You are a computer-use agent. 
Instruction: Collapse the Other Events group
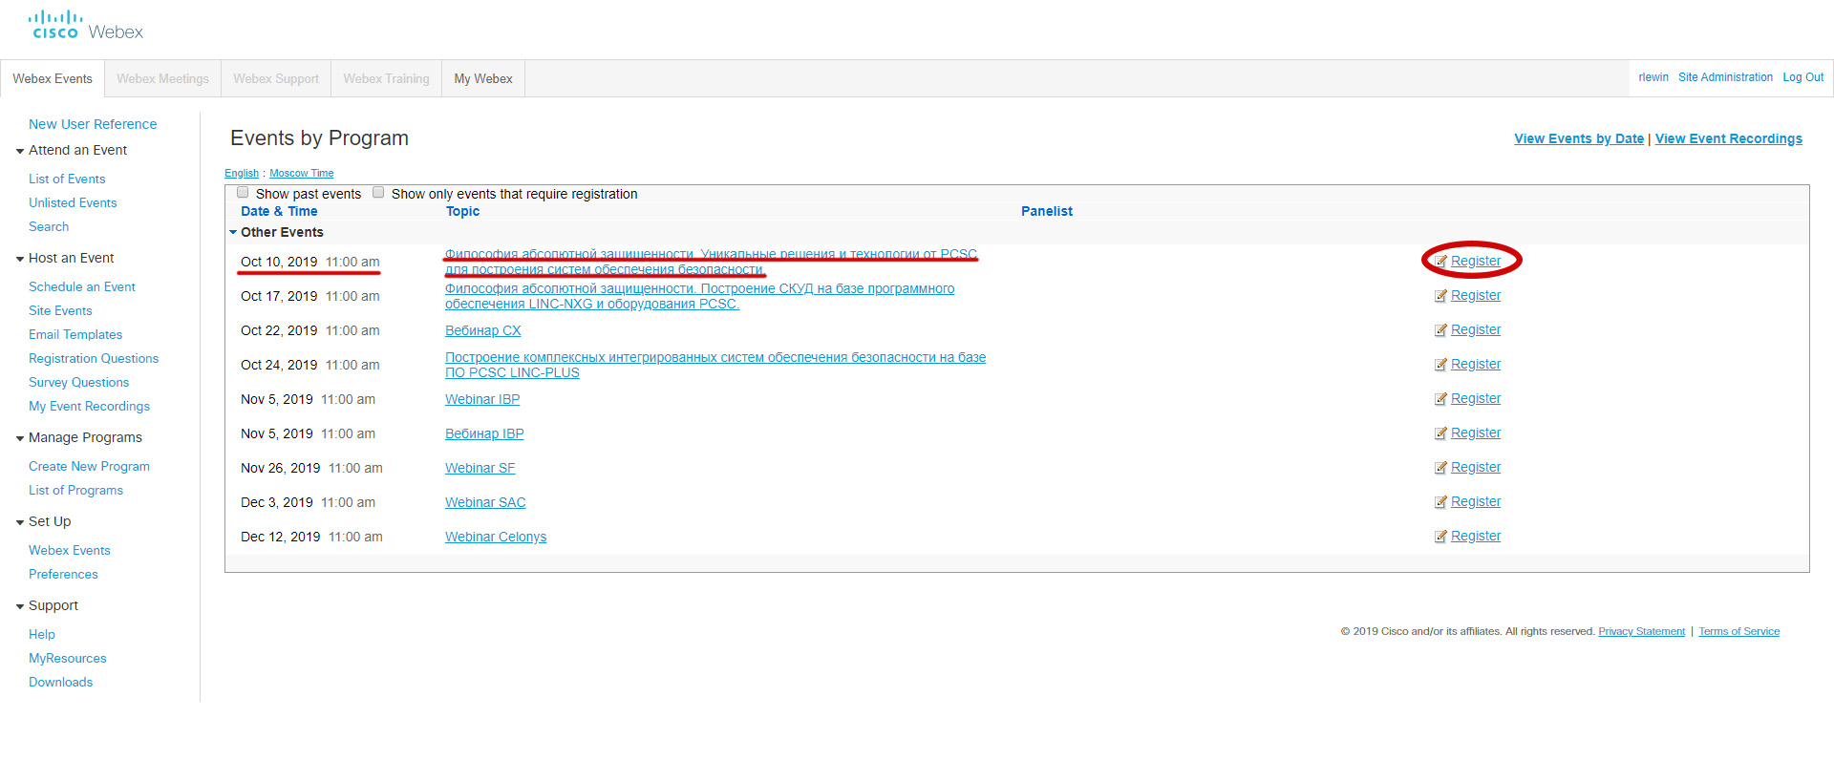pos(232,232)
